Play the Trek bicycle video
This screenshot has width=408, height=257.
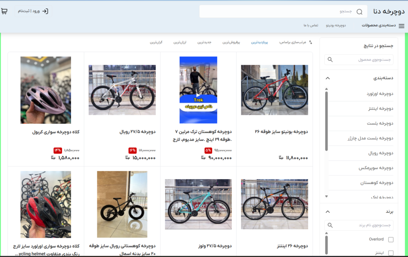click(198, 95)
